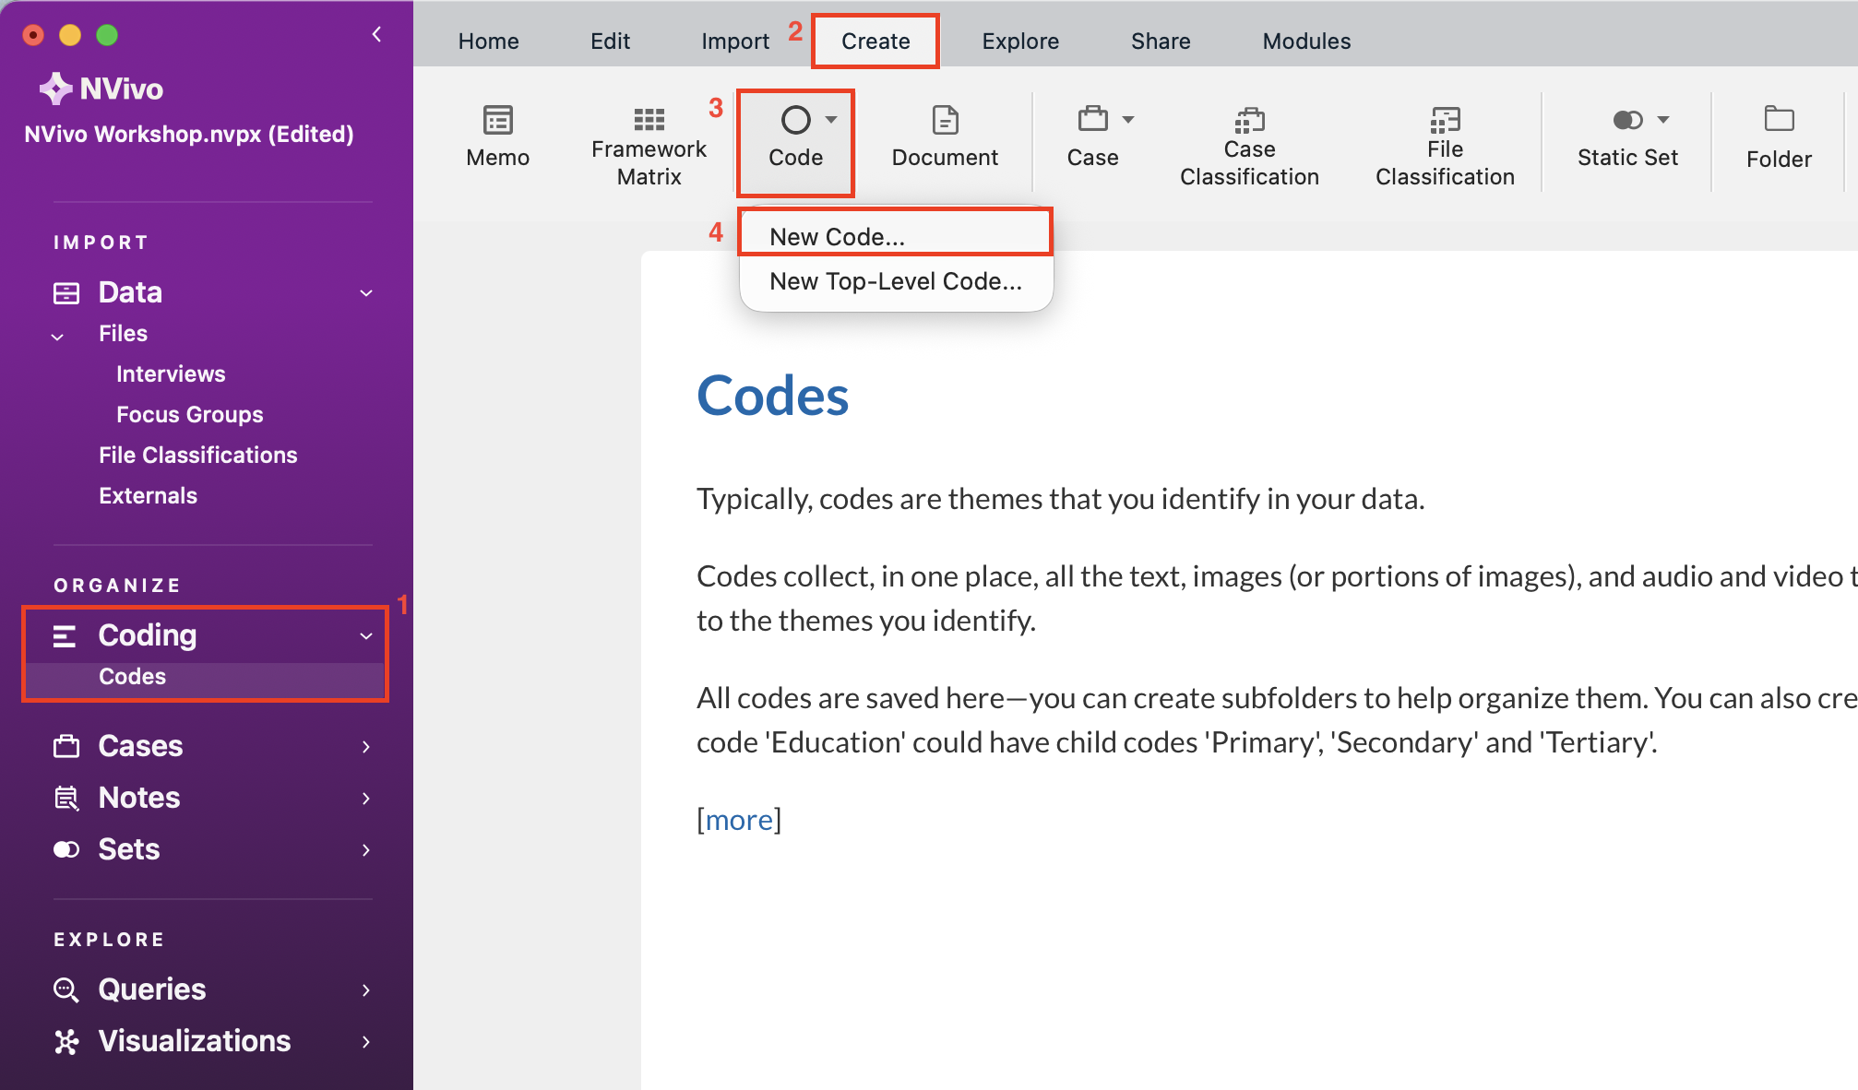Open Case Classification tool

tap(1249, 146)
